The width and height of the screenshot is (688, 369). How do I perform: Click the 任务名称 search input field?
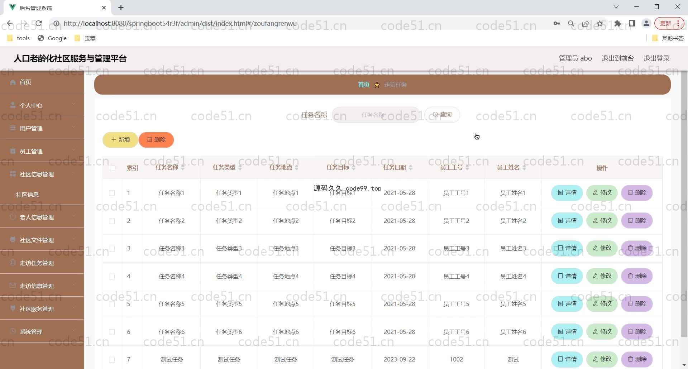pos(375,115)
